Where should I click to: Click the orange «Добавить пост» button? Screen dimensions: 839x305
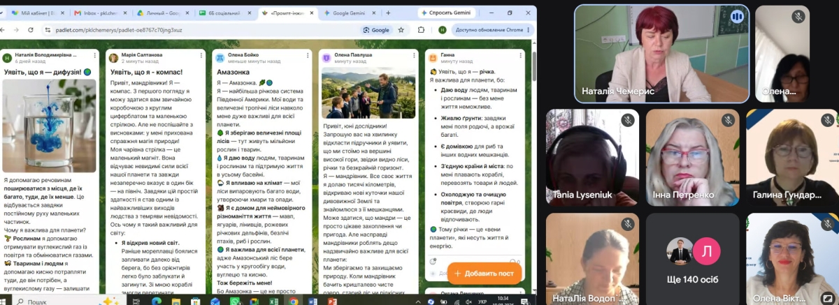click(x=485, y=273)
